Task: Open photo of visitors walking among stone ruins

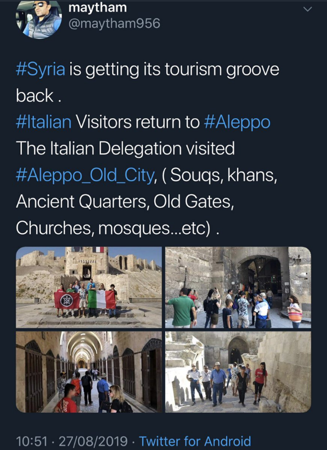Action: click(238, 372)
